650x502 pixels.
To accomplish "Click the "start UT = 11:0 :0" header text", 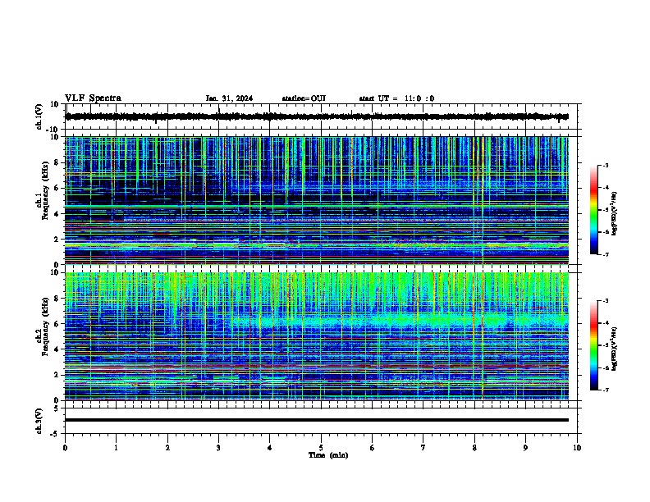I will point(396,98).
